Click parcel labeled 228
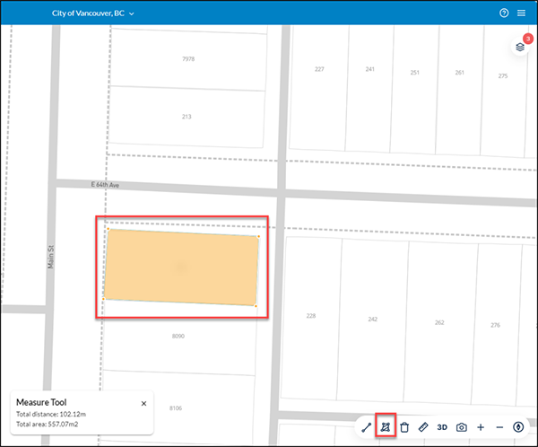The image size is (538, 447). pyautogui.click(x=311, y=316)
